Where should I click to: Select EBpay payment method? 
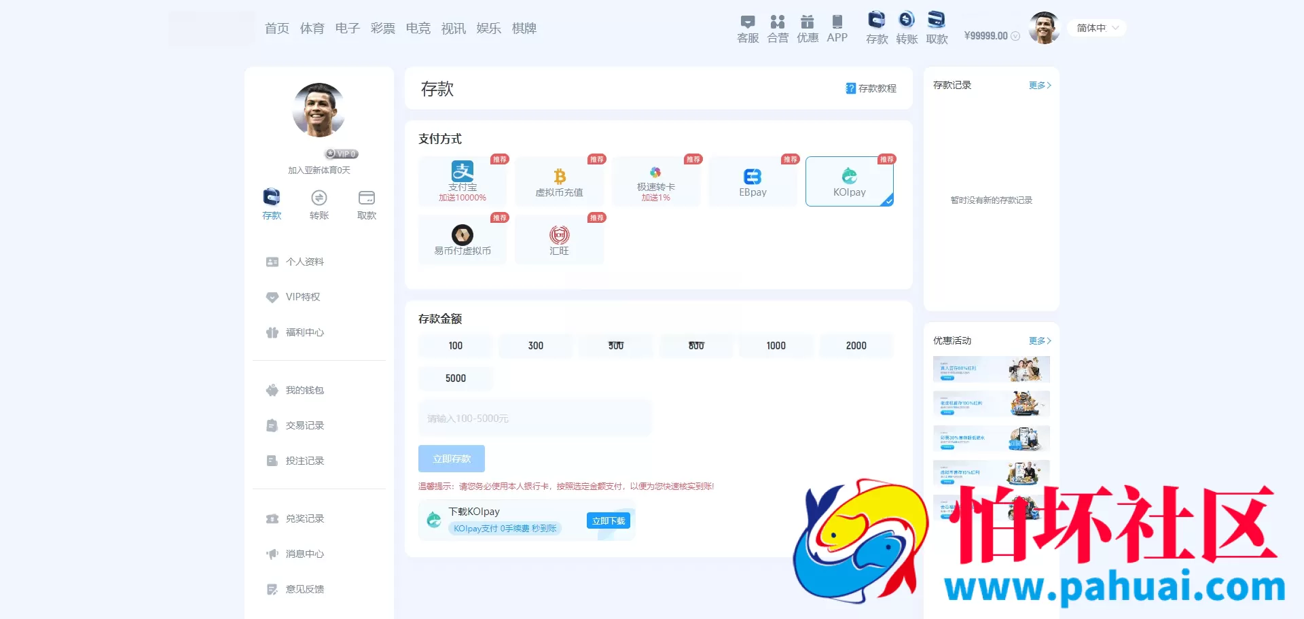(x=753, y=181)
